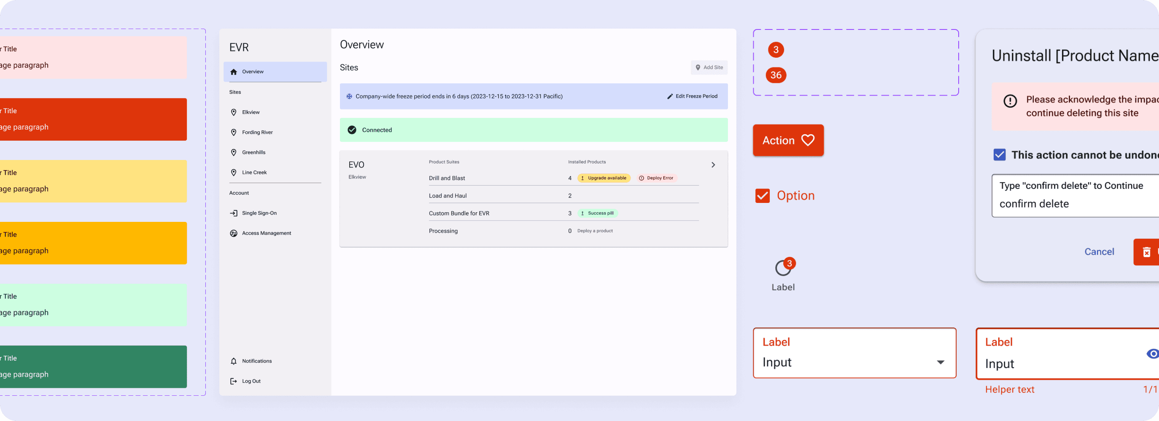Click the Add Site button
The image size is (1159, 421).
tap(709, 67)
